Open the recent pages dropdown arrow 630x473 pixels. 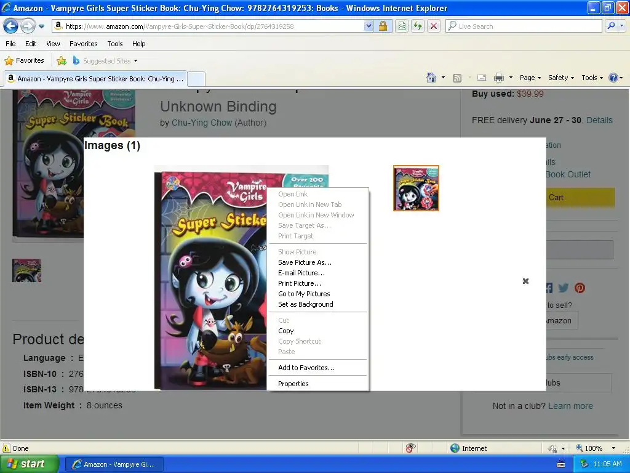(x=41, y=26)
